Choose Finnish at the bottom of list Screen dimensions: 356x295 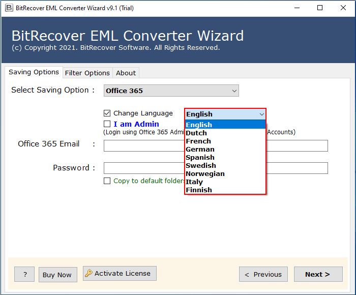[199, 190]
